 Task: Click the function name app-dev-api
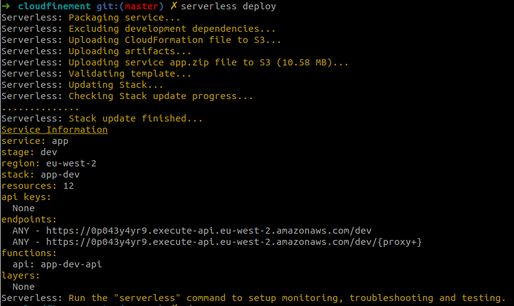(x=71, y=264)
